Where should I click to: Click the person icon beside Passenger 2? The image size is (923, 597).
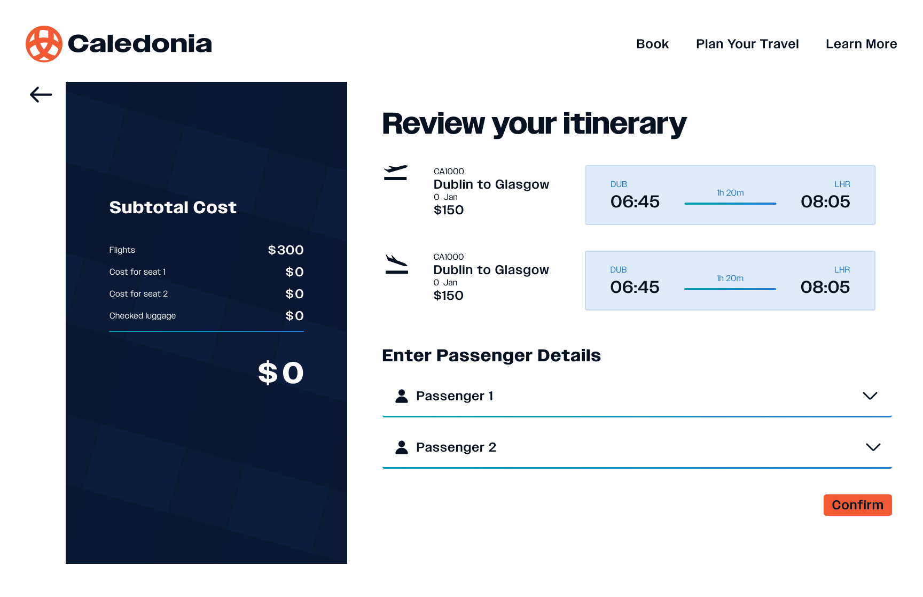click(402, 447)
